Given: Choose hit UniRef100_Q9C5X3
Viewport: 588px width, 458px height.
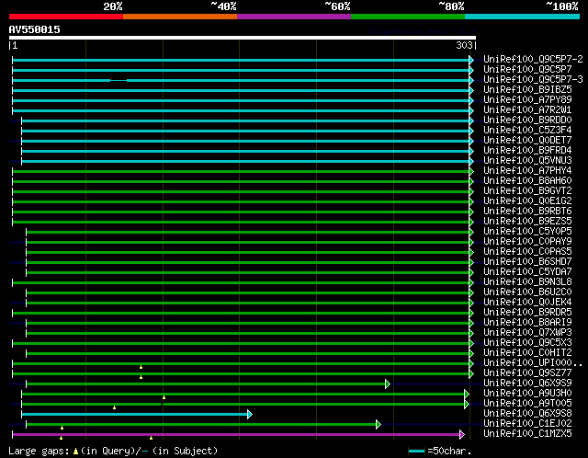Looking at the screenshot, I should (527, 343).
